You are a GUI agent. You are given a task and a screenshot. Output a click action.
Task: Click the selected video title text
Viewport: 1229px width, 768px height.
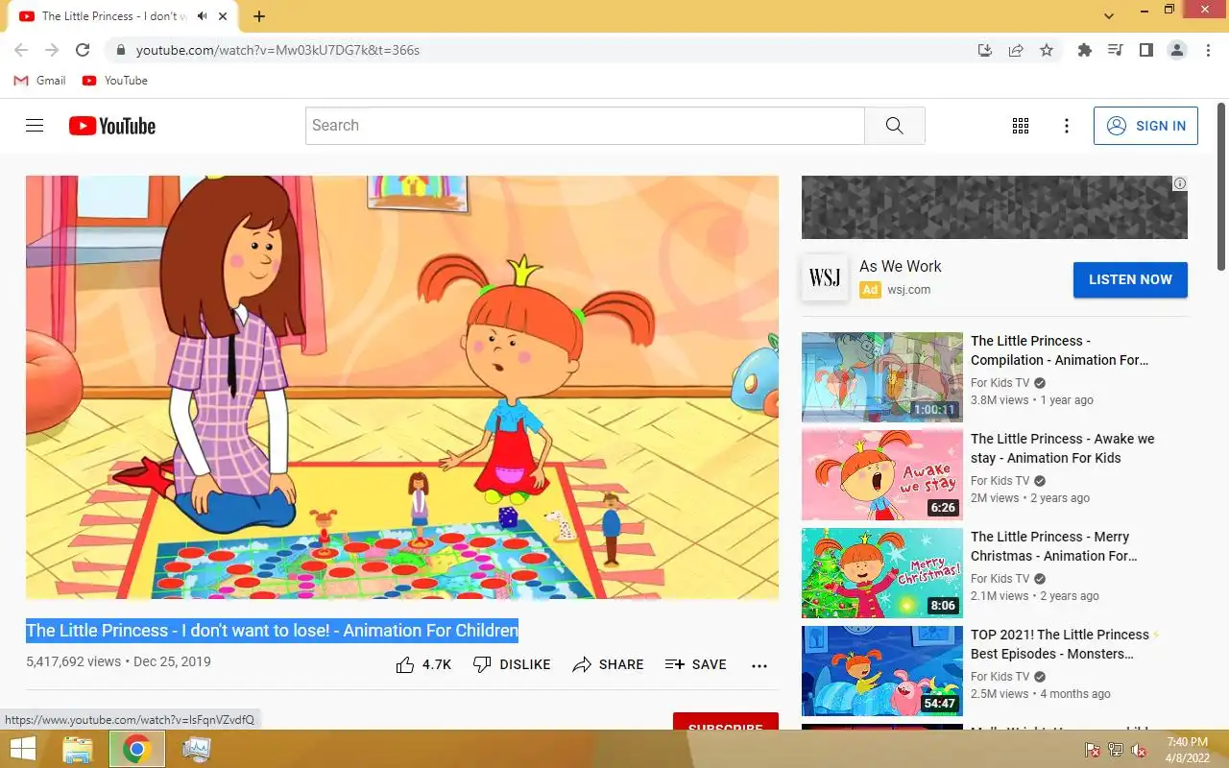[x=272, y=631]
